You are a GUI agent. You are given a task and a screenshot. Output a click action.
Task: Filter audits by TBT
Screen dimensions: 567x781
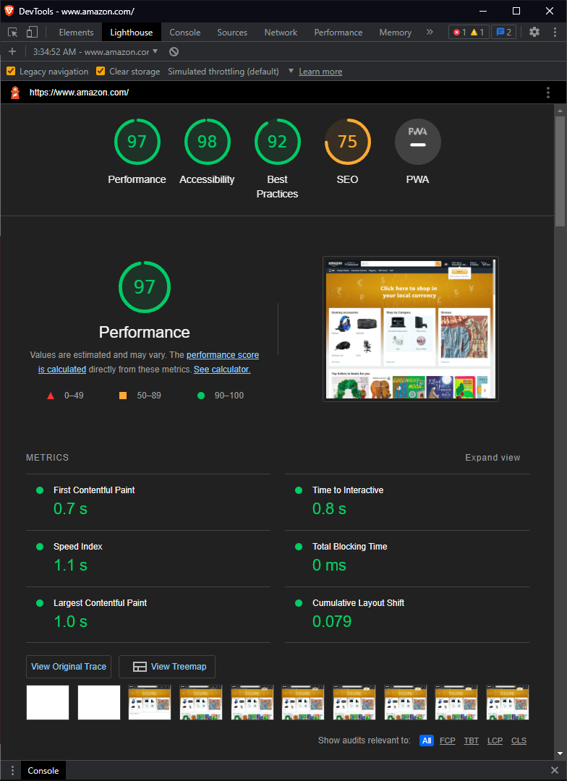tap(472, 741)
